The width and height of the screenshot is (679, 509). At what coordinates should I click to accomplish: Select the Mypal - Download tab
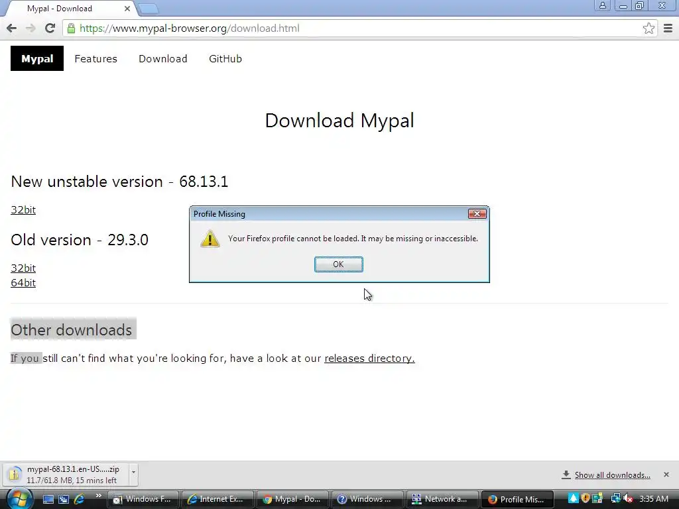[x=69, y=9]
